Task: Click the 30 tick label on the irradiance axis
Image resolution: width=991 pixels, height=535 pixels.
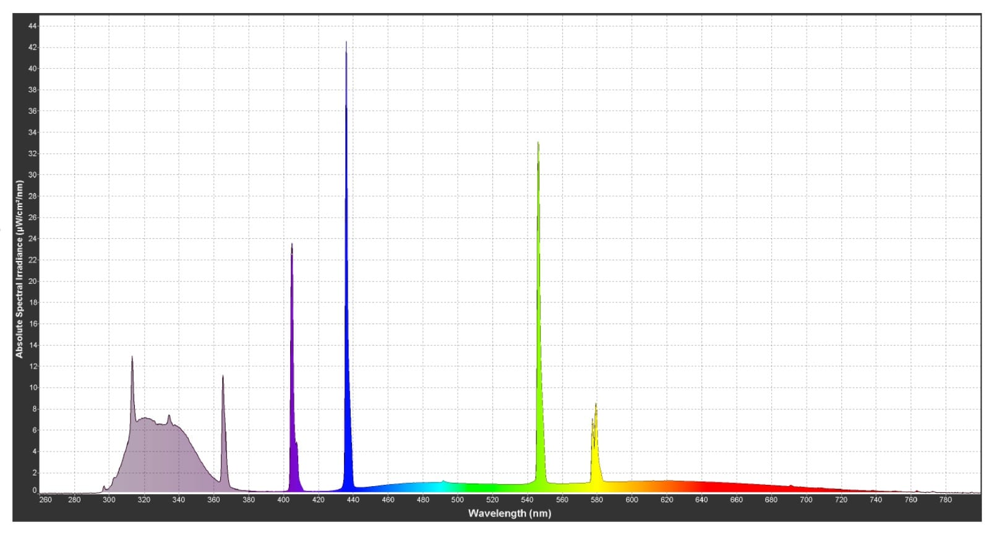Action: click(x=33, y=175)
